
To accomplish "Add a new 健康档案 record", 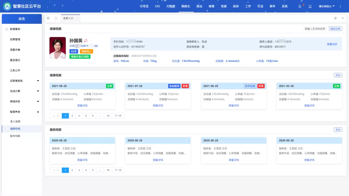I will (x=338, y=75).
